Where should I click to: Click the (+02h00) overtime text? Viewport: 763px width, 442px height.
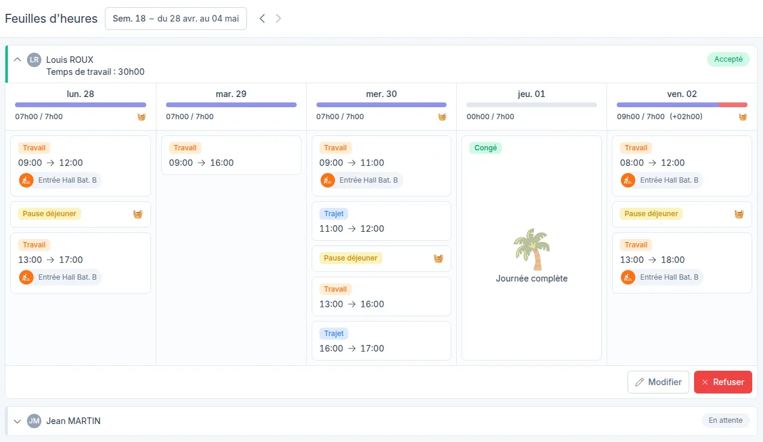pos(686,117)
